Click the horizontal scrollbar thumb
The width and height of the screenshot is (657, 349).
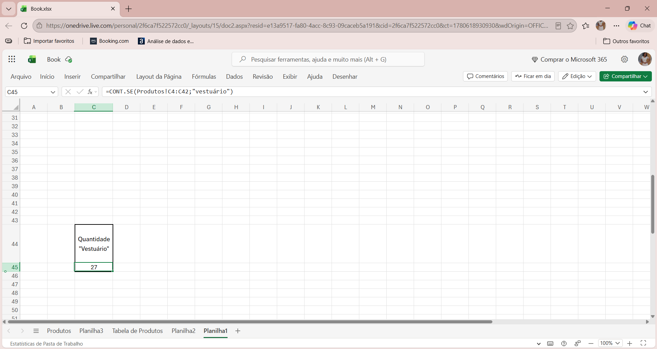[x=250, y=322]
